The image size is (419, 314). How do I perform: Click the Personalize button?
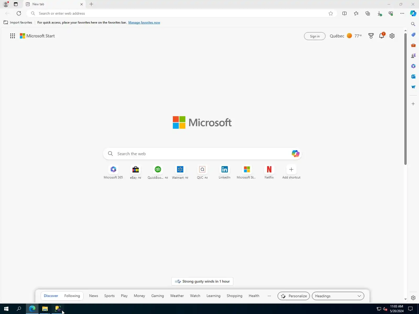[x=294, y=296]
